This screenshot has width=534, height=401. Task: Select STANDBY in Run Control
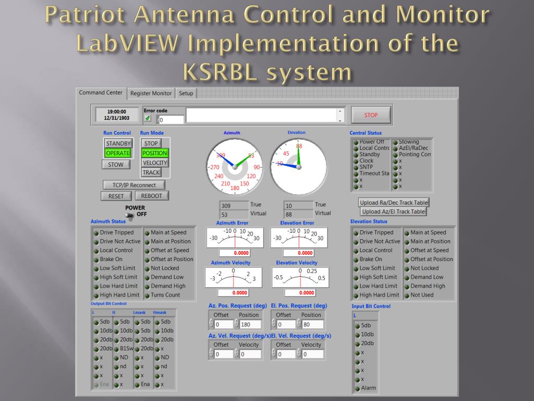pos(118,143)
